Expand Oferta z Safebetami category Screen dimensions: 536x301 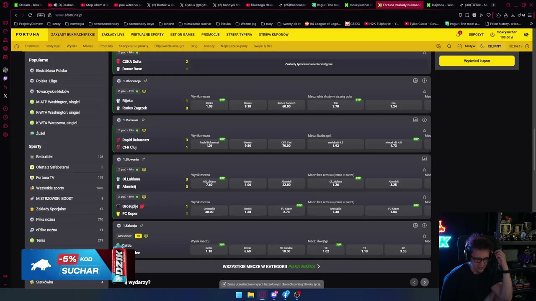pos(66,167)
